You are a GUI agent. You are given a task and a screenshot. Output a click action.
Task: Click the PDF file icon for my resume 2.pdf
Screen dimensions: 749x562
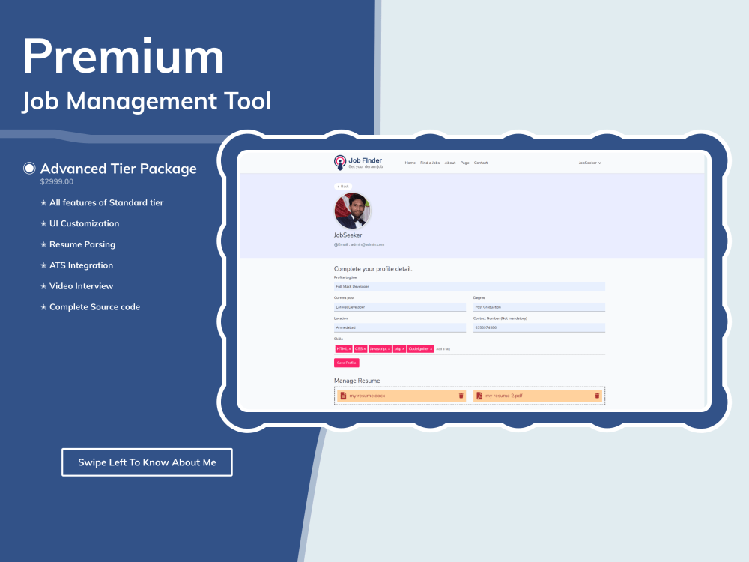tap(479, 396)
